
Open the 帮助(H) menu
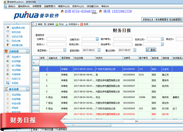[x=105, y=6]
